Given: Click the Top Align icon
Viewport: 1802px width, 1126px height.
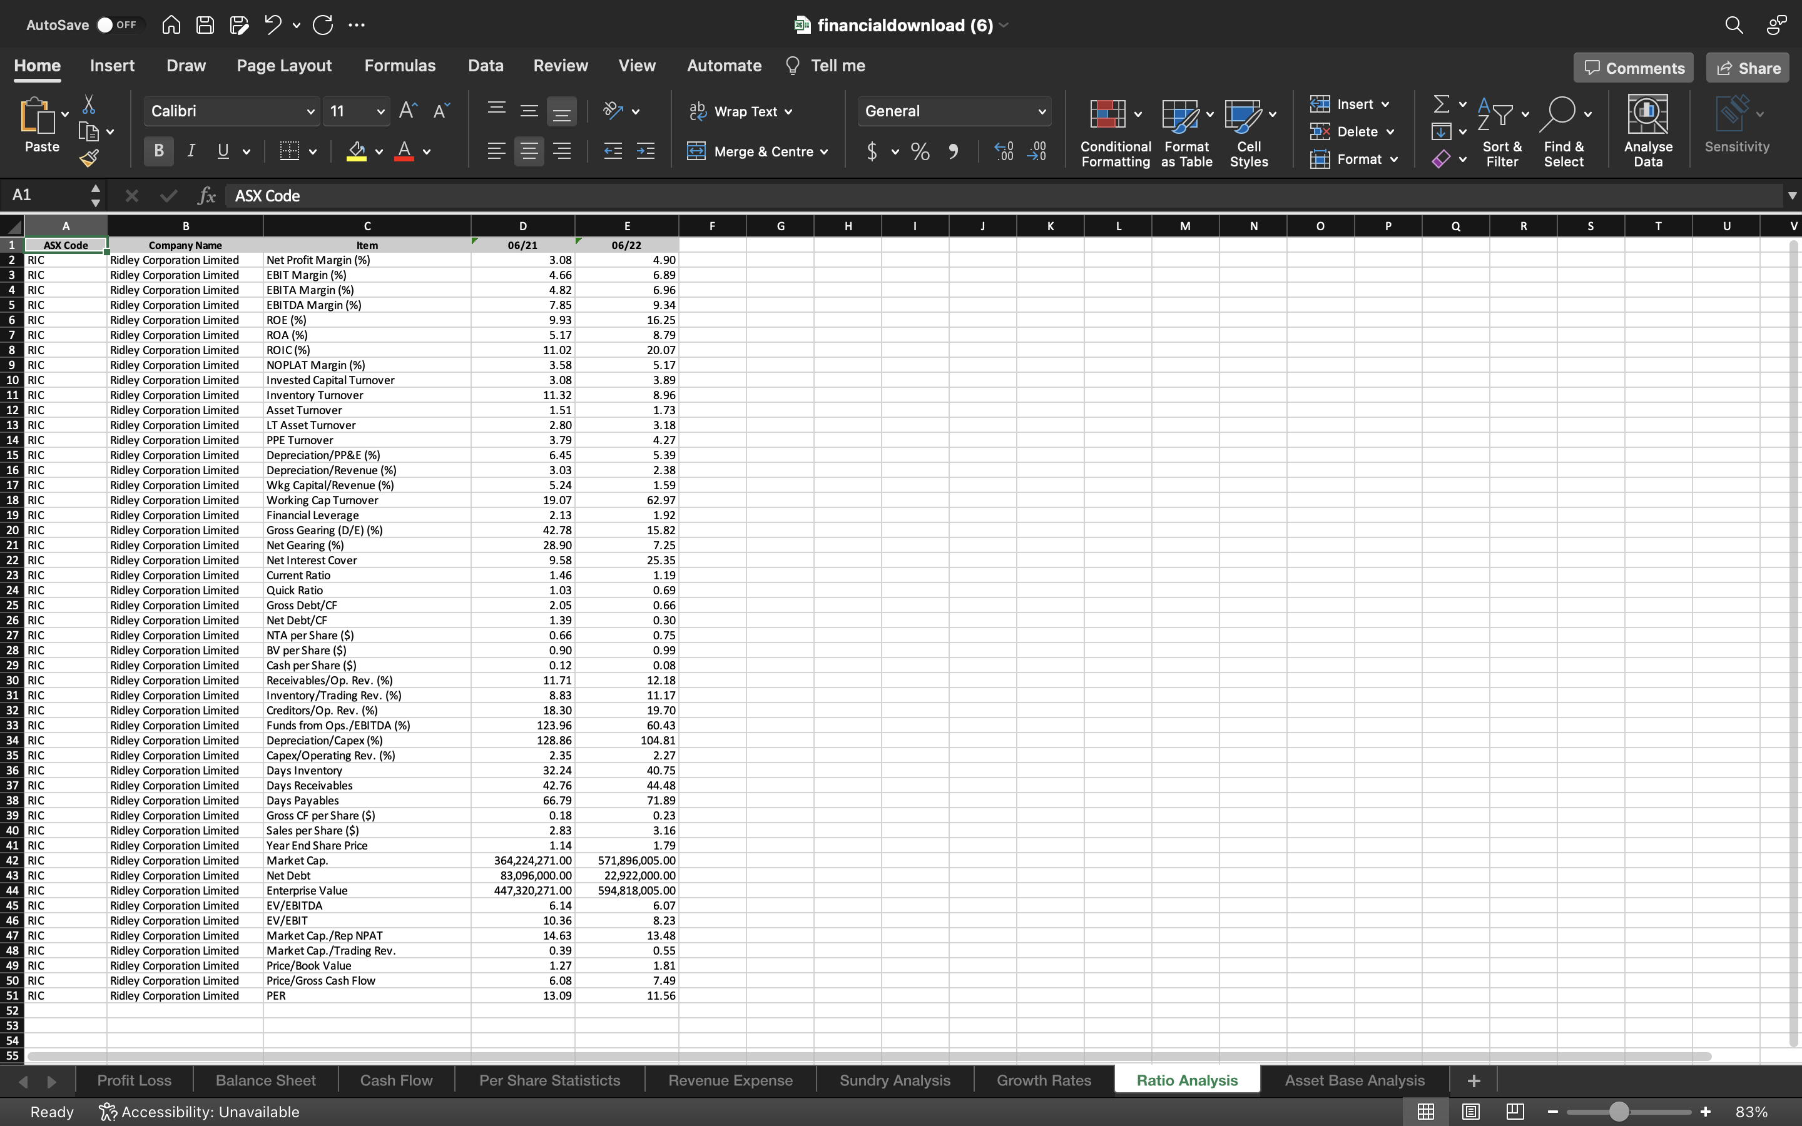Looking at the screenshot, I should pos(497,111).
